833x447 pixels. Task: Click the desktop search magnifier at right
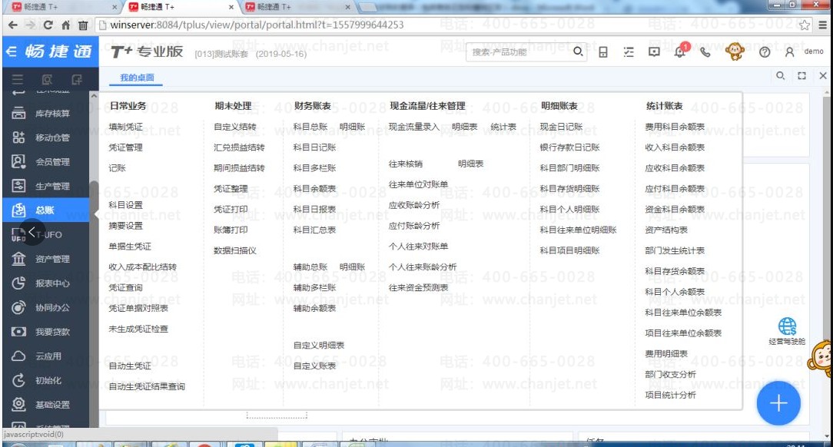click(x=781, y=75)
